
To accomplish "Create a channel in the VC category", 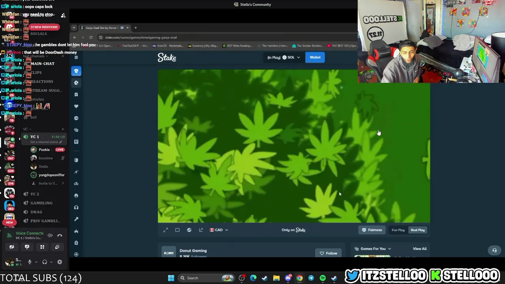I will 63,129.
